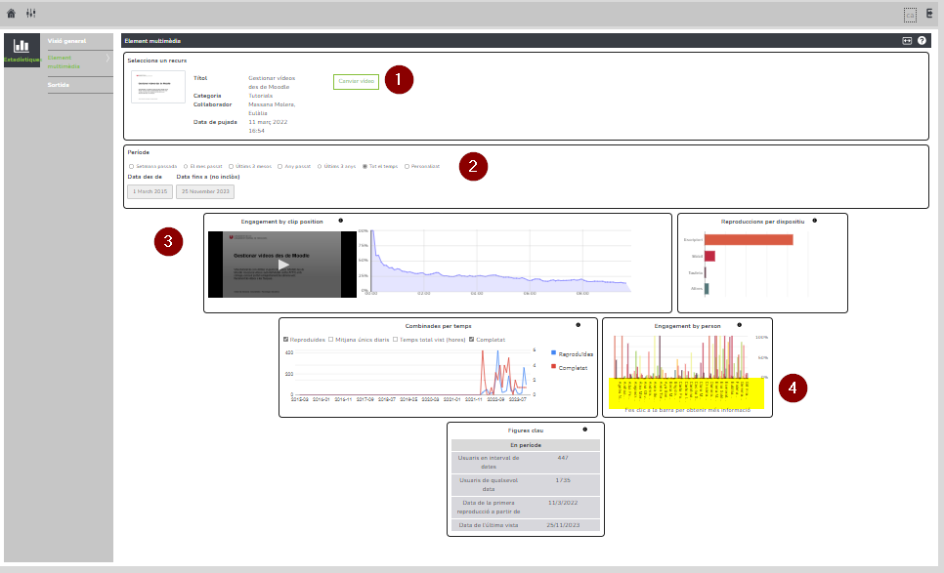
Task: Click the 'ca' language icon at top right
Action: (910, 15)
